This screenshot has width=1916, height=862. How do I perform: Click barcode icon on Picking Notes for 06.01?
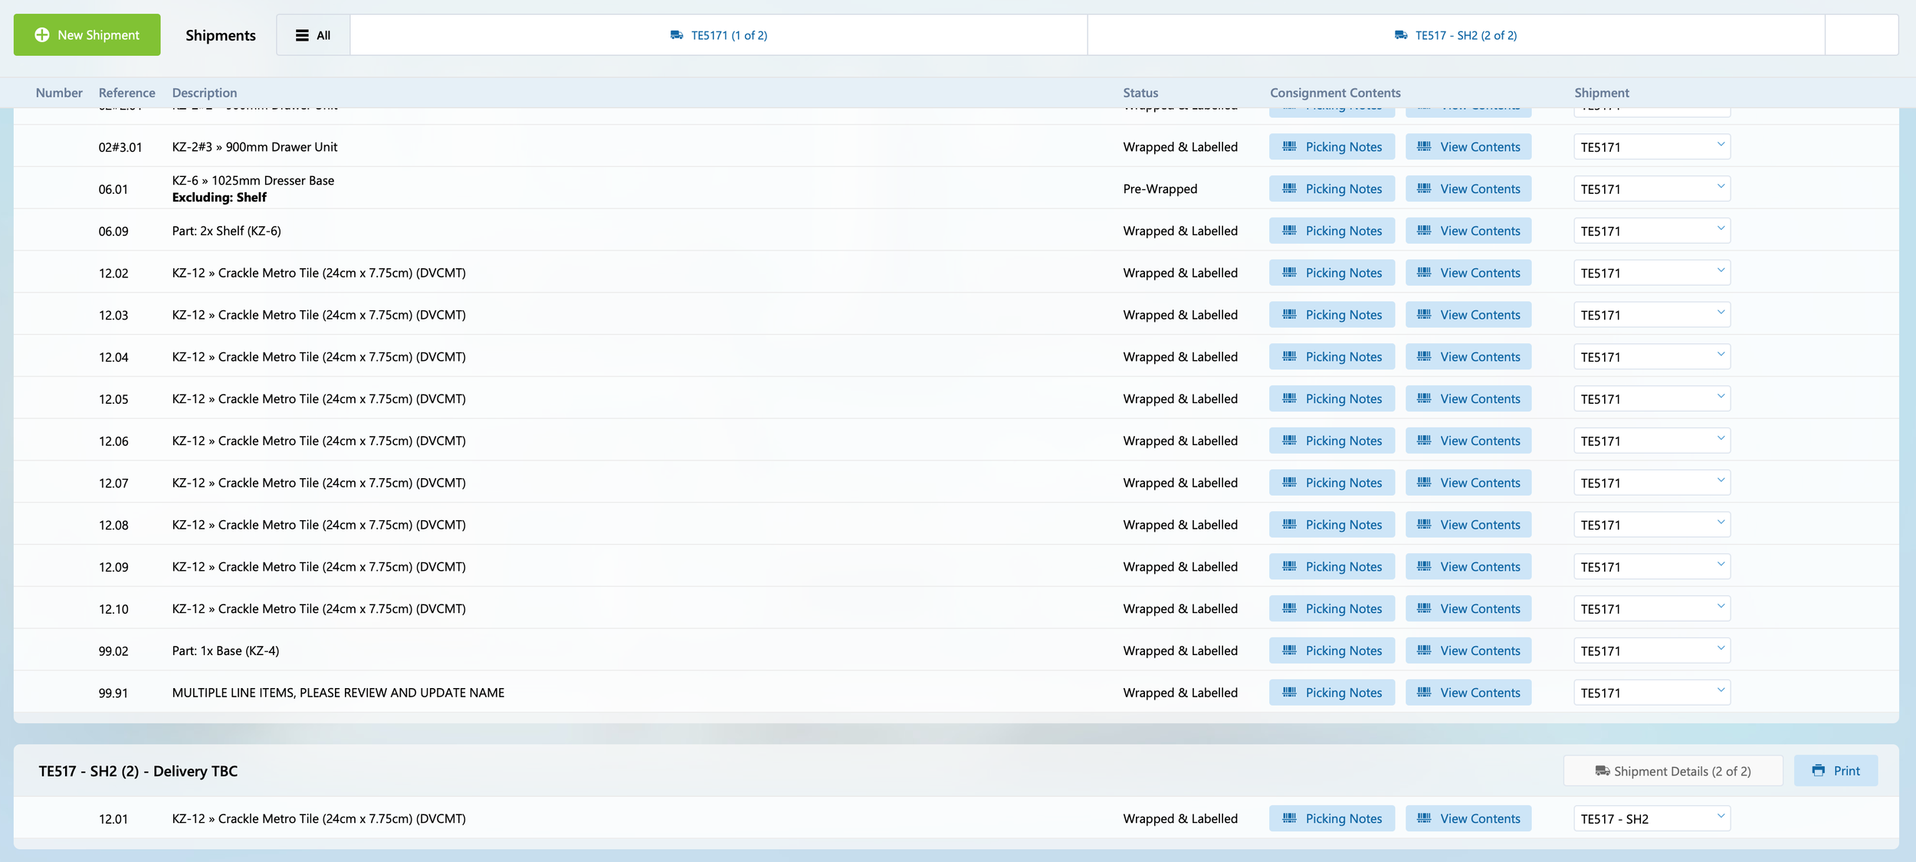[x=1290, y=188]
